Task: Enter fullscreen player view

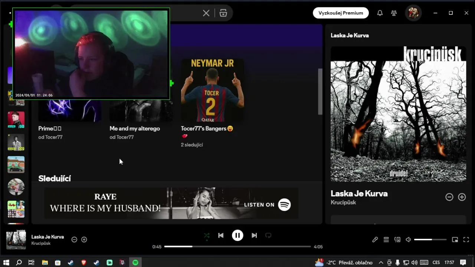Action: coord(466,240)
